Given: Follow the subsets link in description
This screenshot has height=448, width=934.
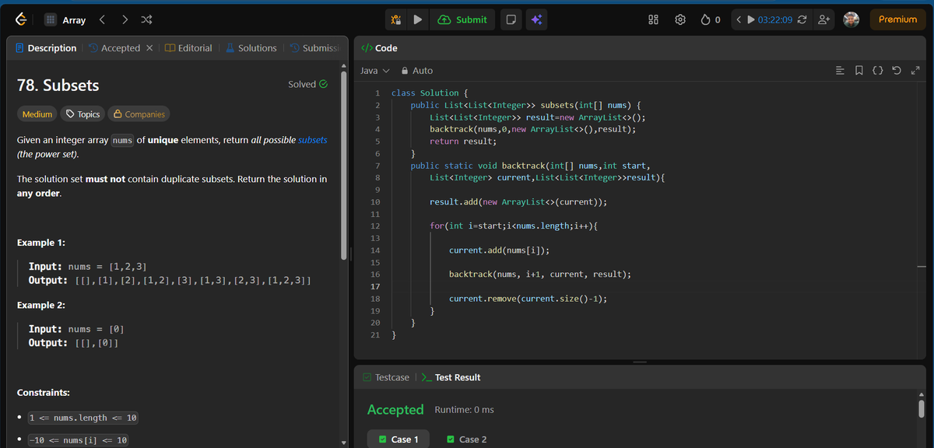Looking at the screenshot, I should click(313, 140).
